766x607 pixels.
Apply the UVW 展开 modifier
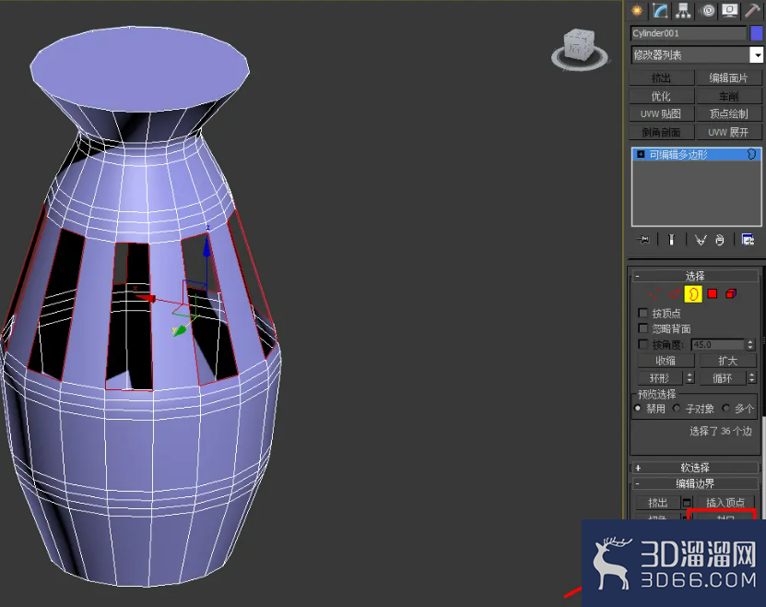point(728,132)
